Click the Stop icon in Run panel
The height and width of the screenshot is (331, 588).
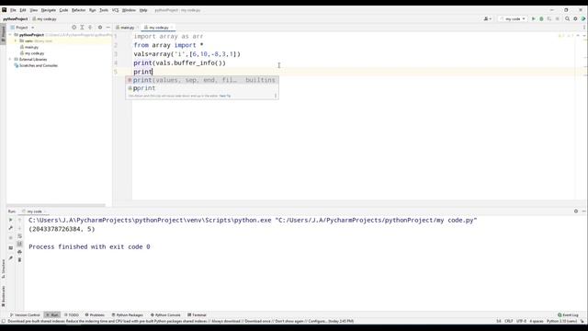pos(10,238)
